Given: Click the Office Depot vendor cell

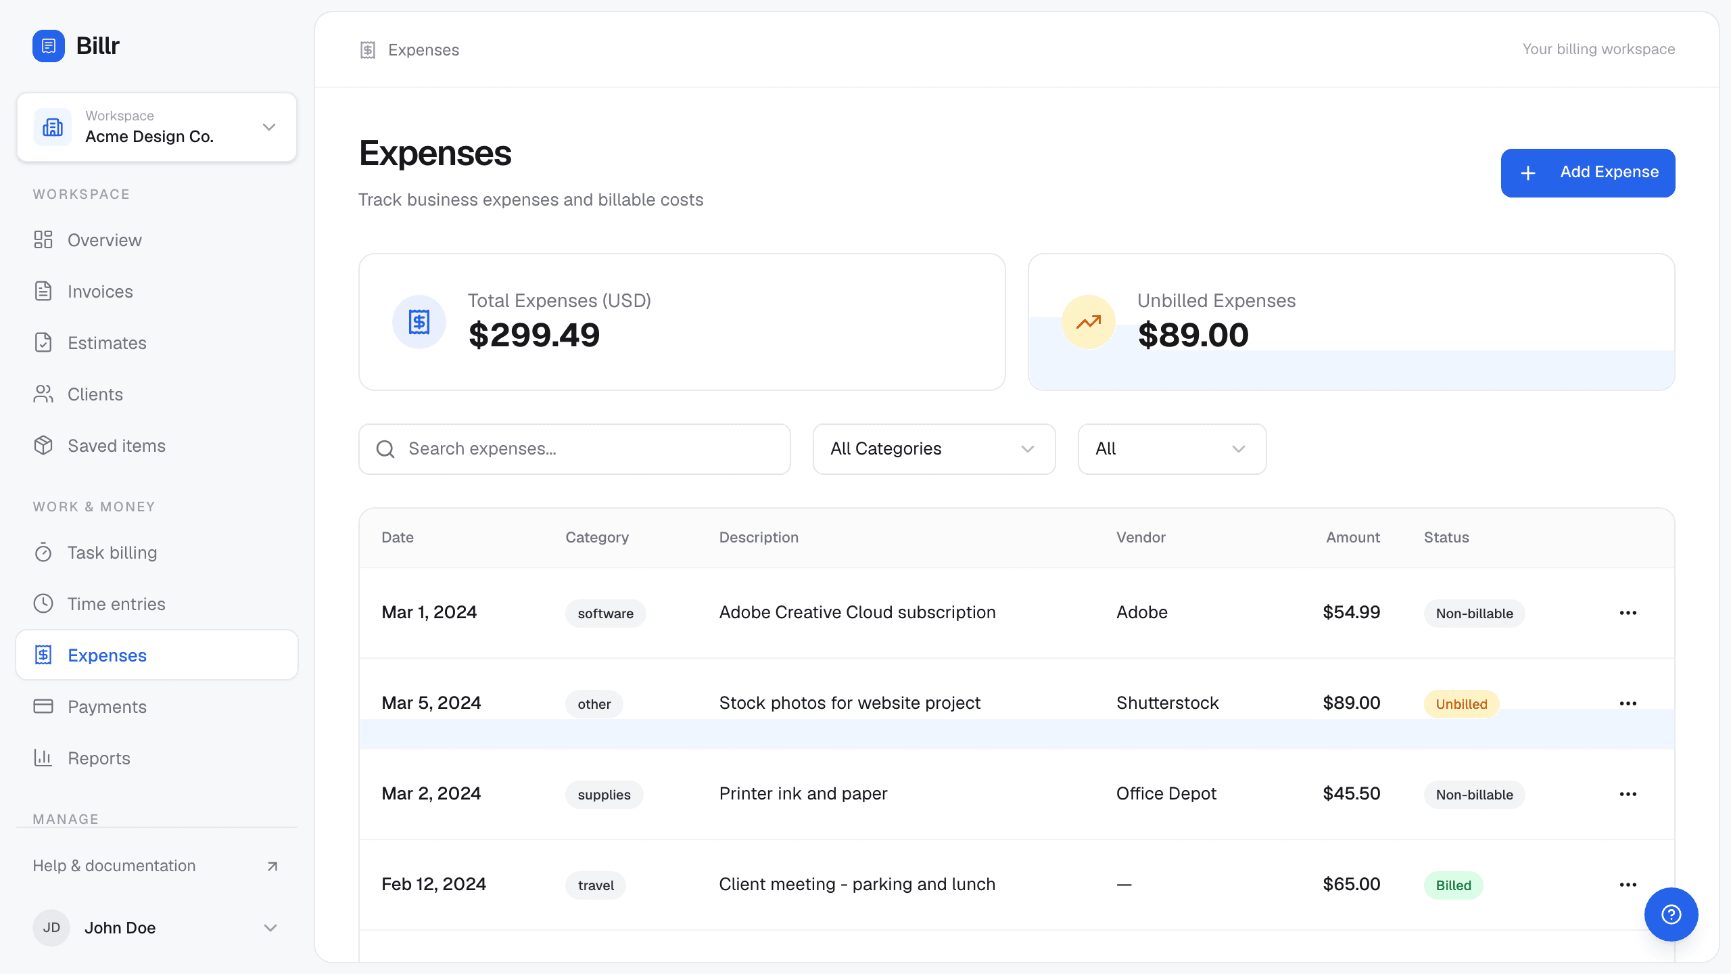Looking at the screenshot, I should (x=1166, y=793).
